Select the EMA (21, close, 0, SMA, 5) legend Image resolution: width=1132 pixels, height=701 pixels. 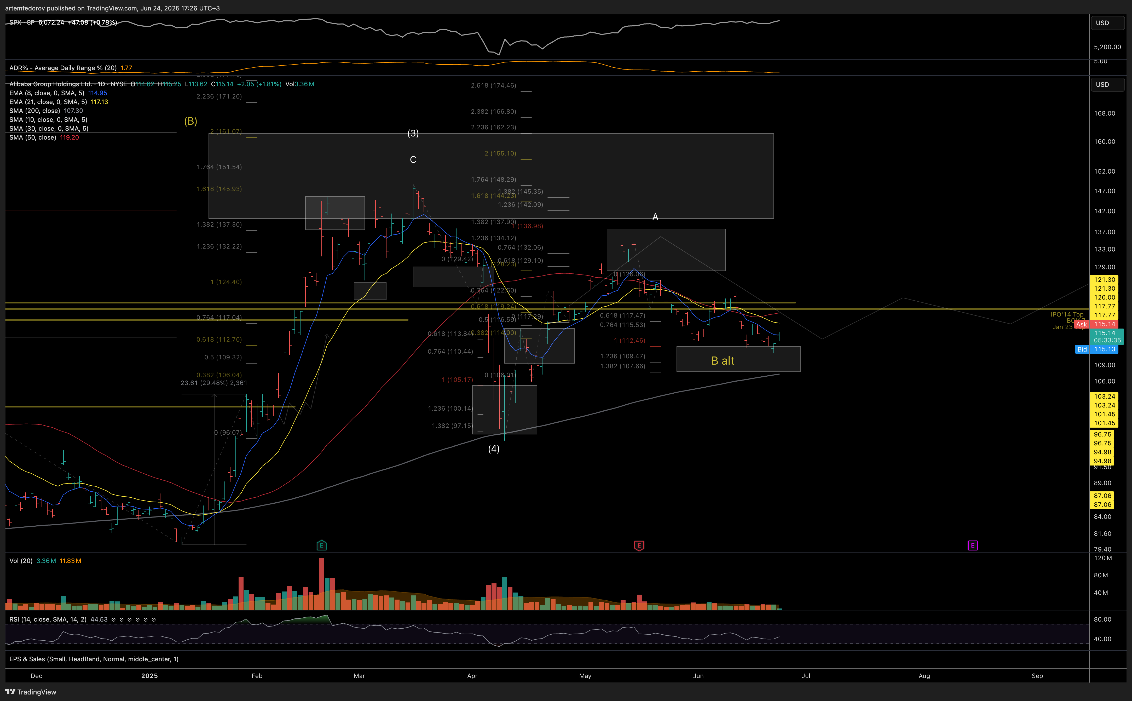(48, 101)
